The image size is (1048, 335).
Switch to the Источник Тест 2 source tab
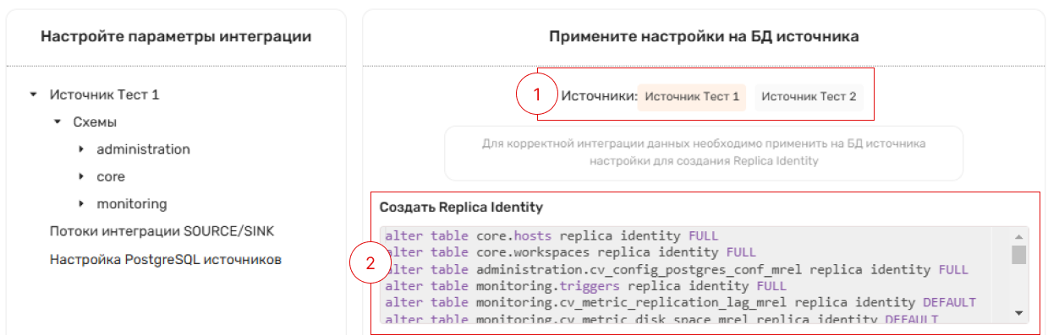pyautogui.click(x=809, y=97)
